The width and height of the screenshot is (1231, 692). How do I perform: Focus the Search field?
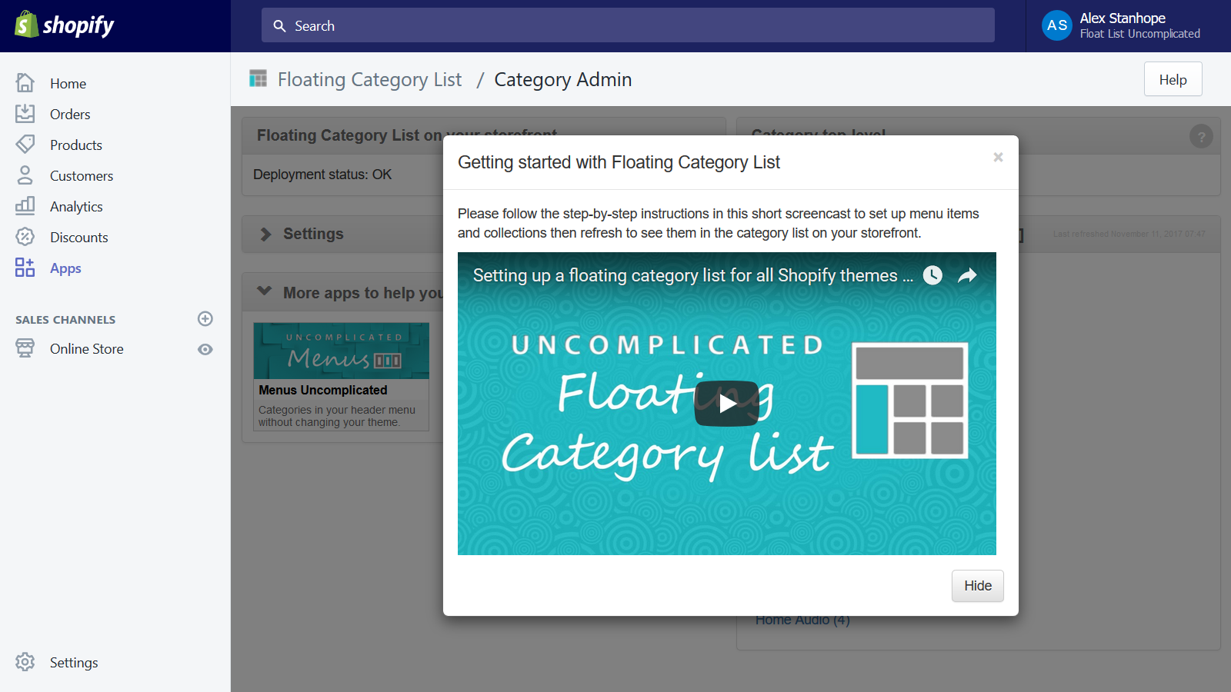pyautogui.click(x=628, y=25)
